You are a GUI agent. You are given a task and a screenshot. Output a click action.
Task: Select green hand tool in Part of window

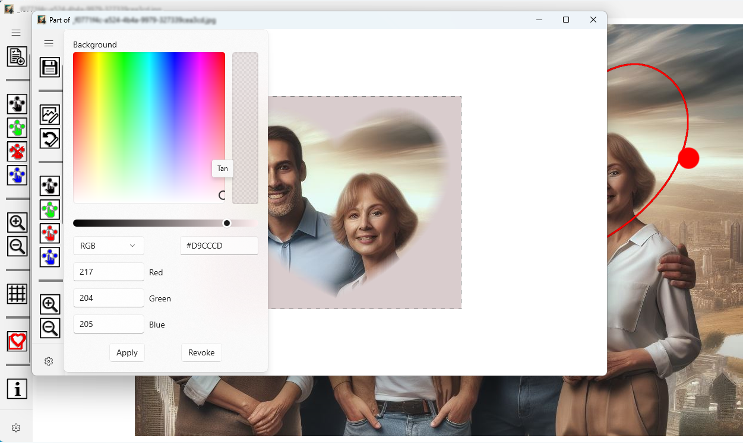click(x=50, y=209)
